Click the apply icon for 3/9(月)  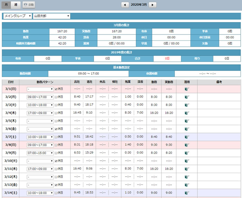pos(187,153)
